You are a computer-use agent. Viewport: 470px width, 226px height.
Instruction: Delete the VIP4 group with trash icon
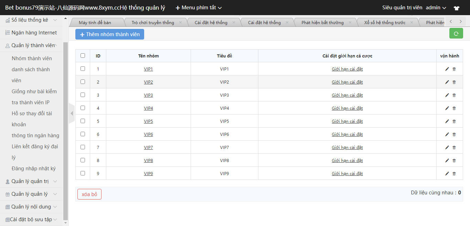[x=454, y=108]
